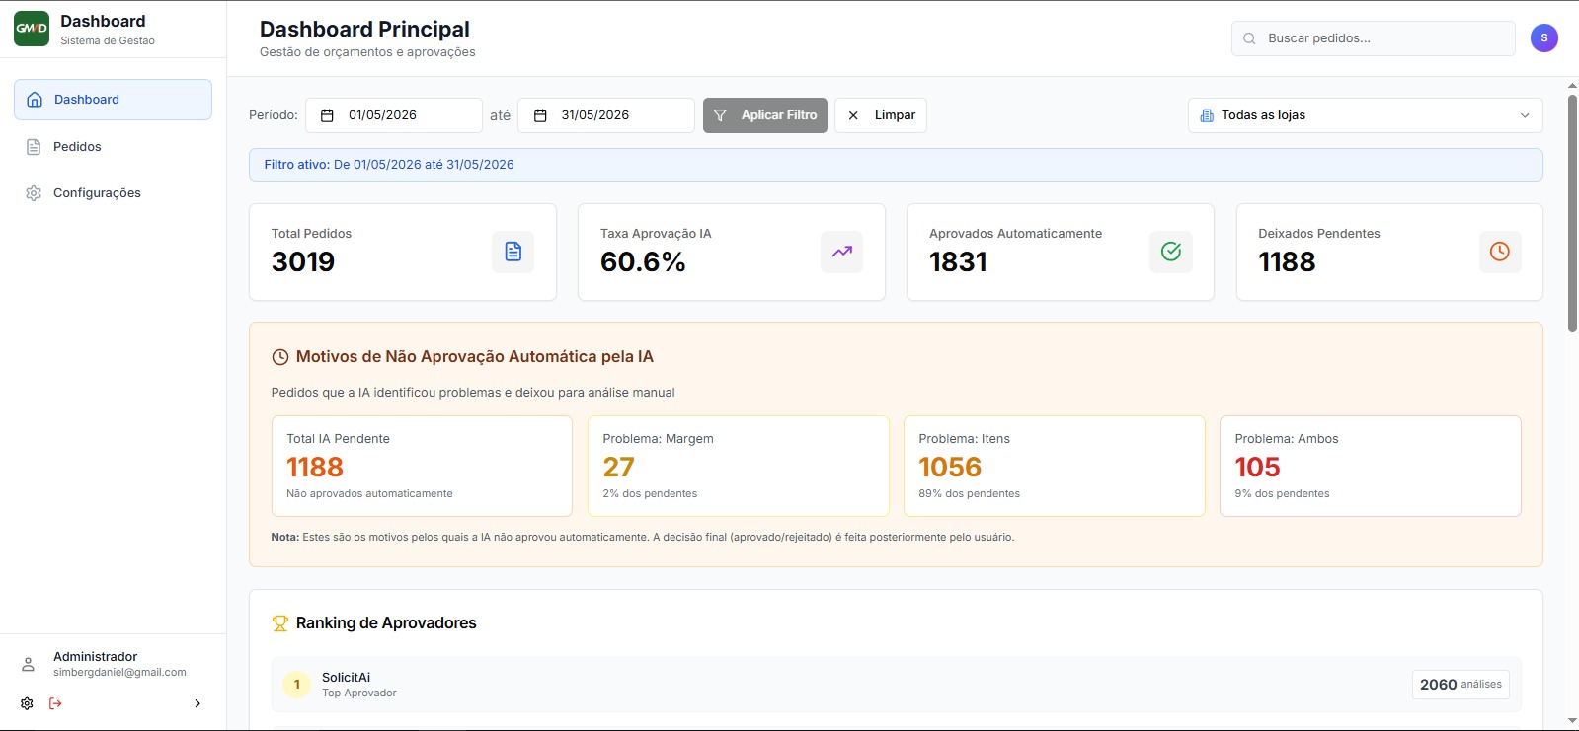This screenshot has height=731, width=1579.
Task: Click the chevron on the store selector
Action: click(1525, 115)
